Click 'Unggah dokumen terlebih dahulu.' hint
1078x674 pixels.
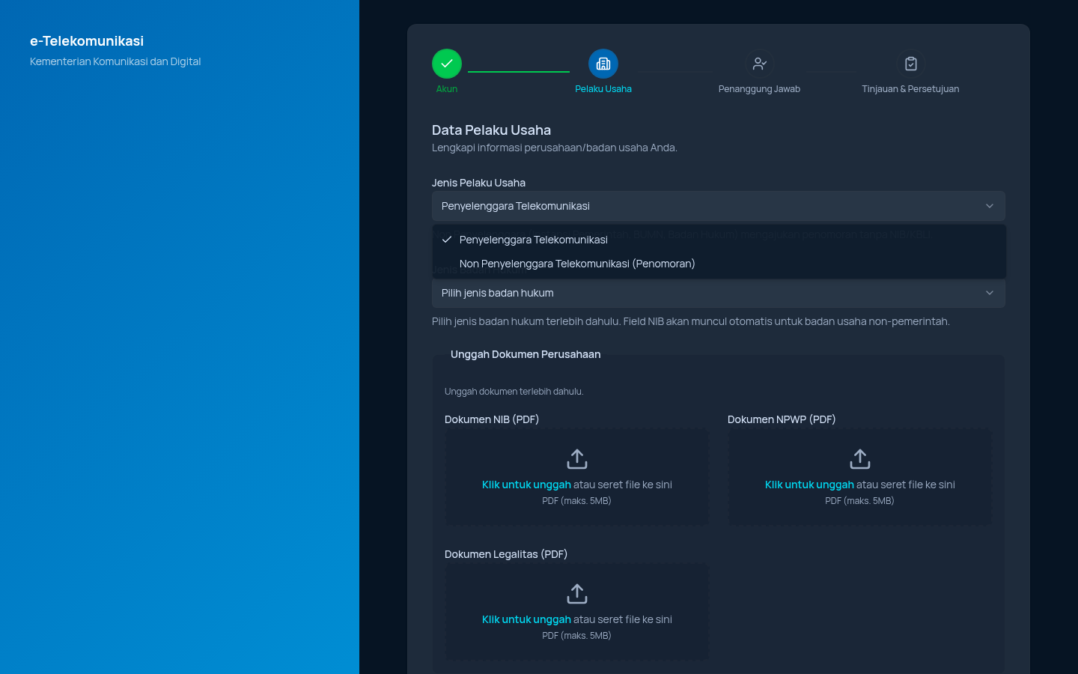click(514, 392)
